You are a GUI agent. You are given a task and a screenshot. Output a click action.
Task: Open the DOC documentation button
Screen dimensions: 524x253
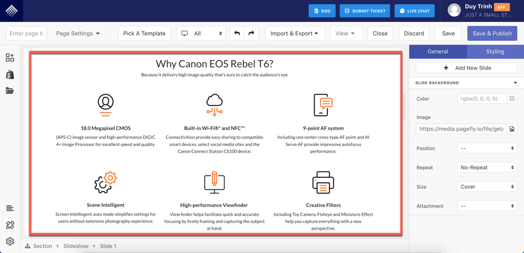tap(322, 11)
